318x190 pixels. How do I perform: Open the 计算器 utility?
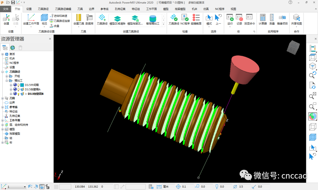(x=263, y=19)
